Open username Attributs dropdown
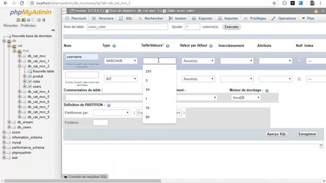This screenshot has height=183, width=326. click(x=276, y=61)
